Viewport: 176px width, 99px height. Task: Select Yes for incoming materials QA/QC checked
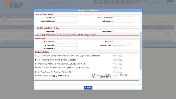point(114,64)
